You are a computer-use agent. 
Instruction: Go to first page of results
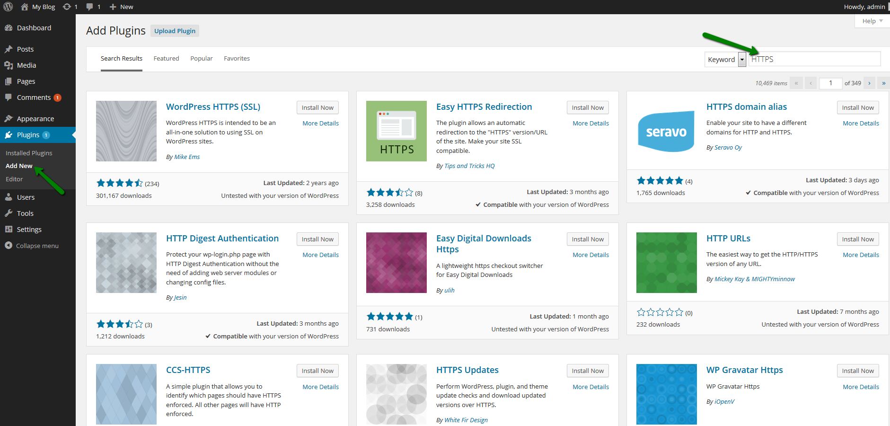click(796, 83)
